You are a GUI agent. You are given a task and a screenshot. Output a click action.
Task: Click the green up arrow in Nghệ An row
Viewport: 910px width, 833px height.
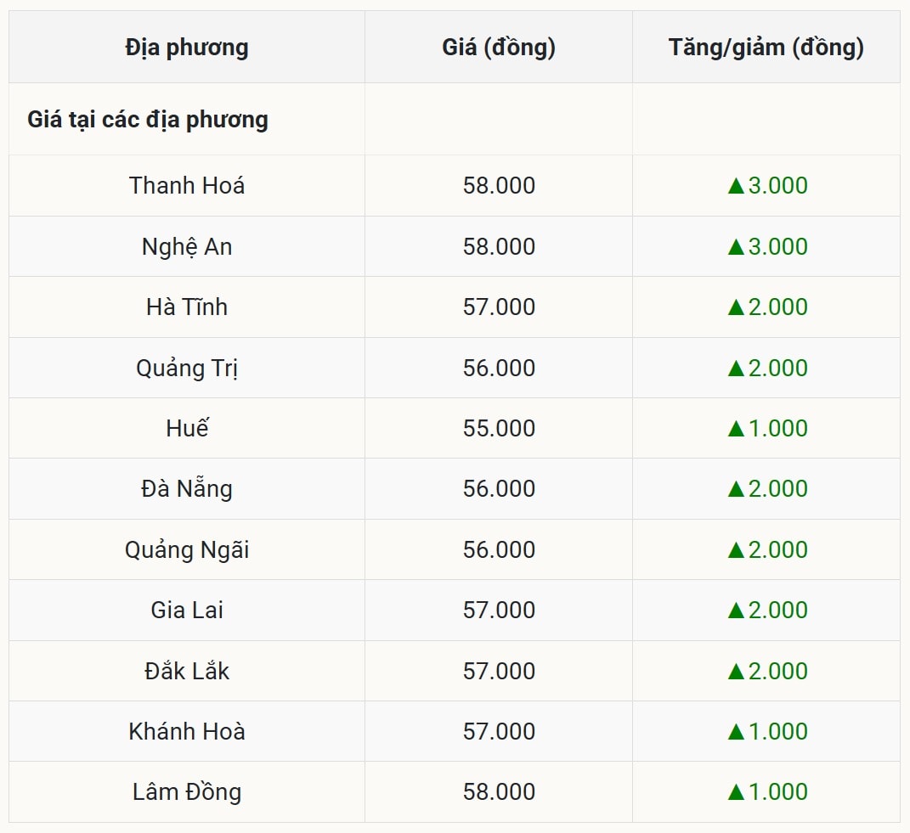(x=736, y=247)
